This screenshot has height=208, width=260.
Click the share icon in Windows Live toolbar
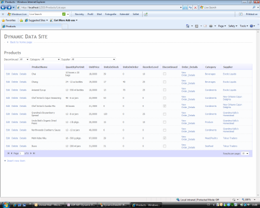tap(146, 14)
